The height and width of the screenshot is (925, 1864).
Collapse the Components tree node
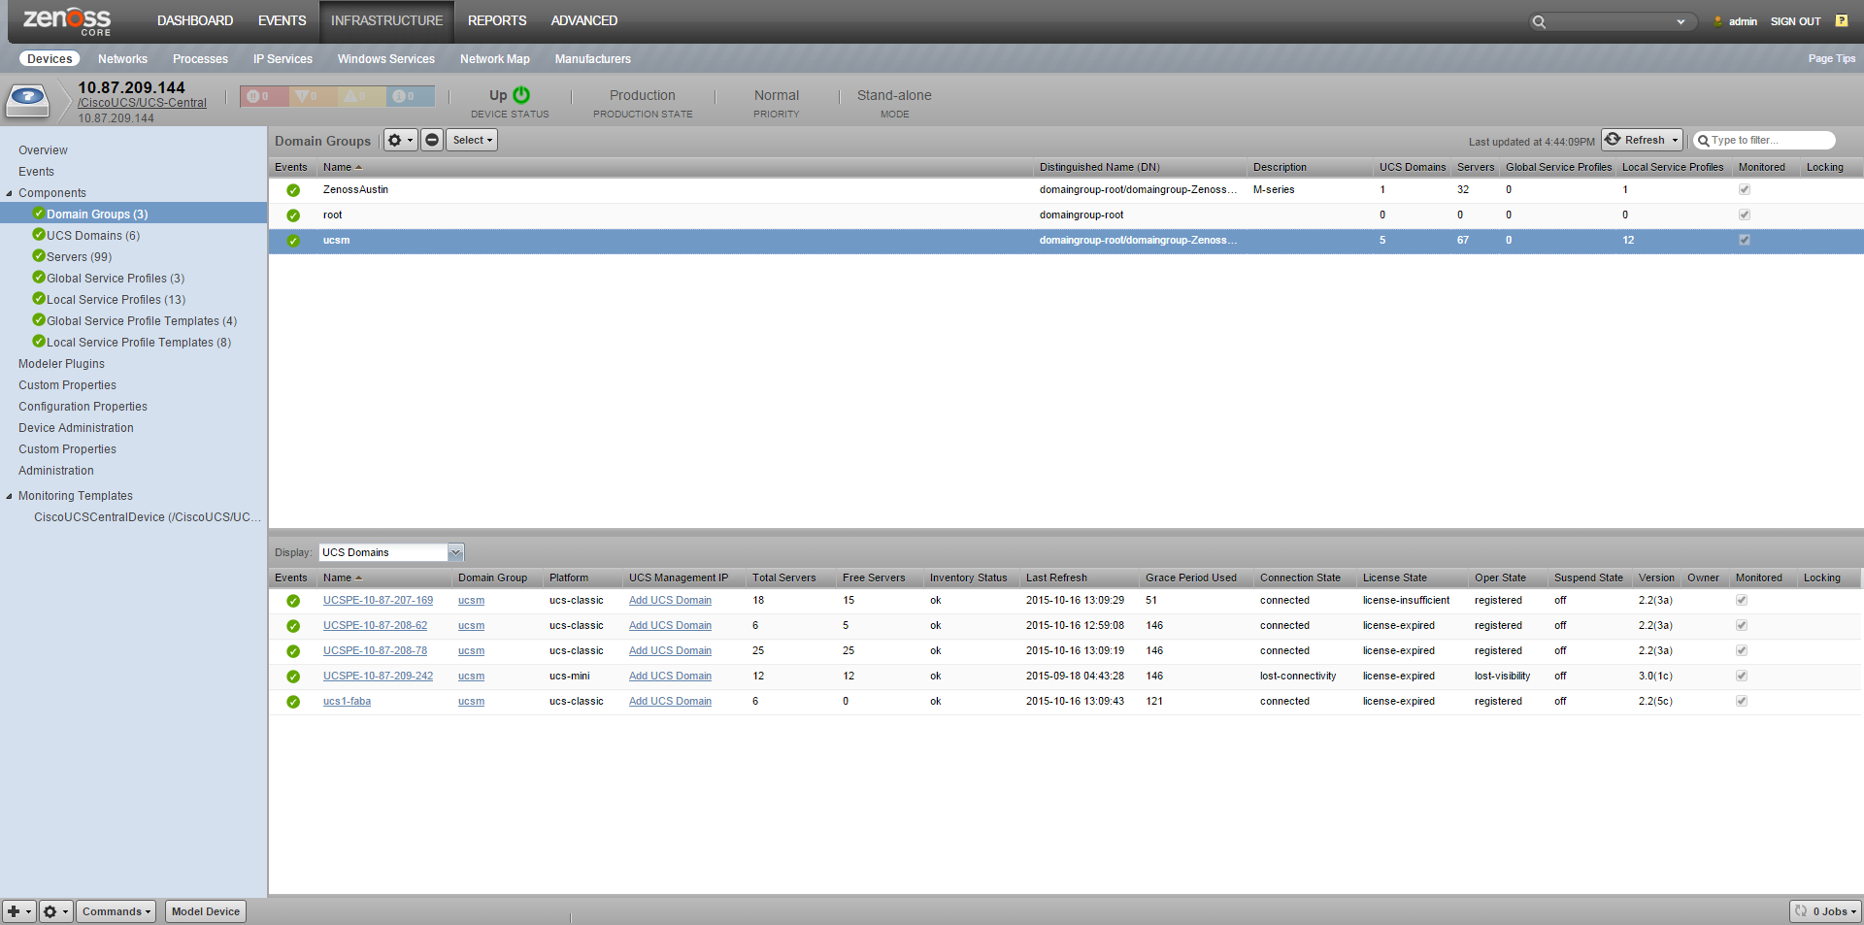click(x=10, y=193)
